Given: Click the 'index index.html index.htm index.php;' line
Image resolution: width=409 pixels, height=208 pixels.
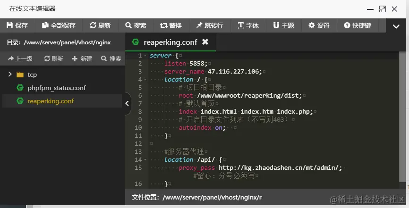Looking at the screenshot, I should tap(246, 112).
